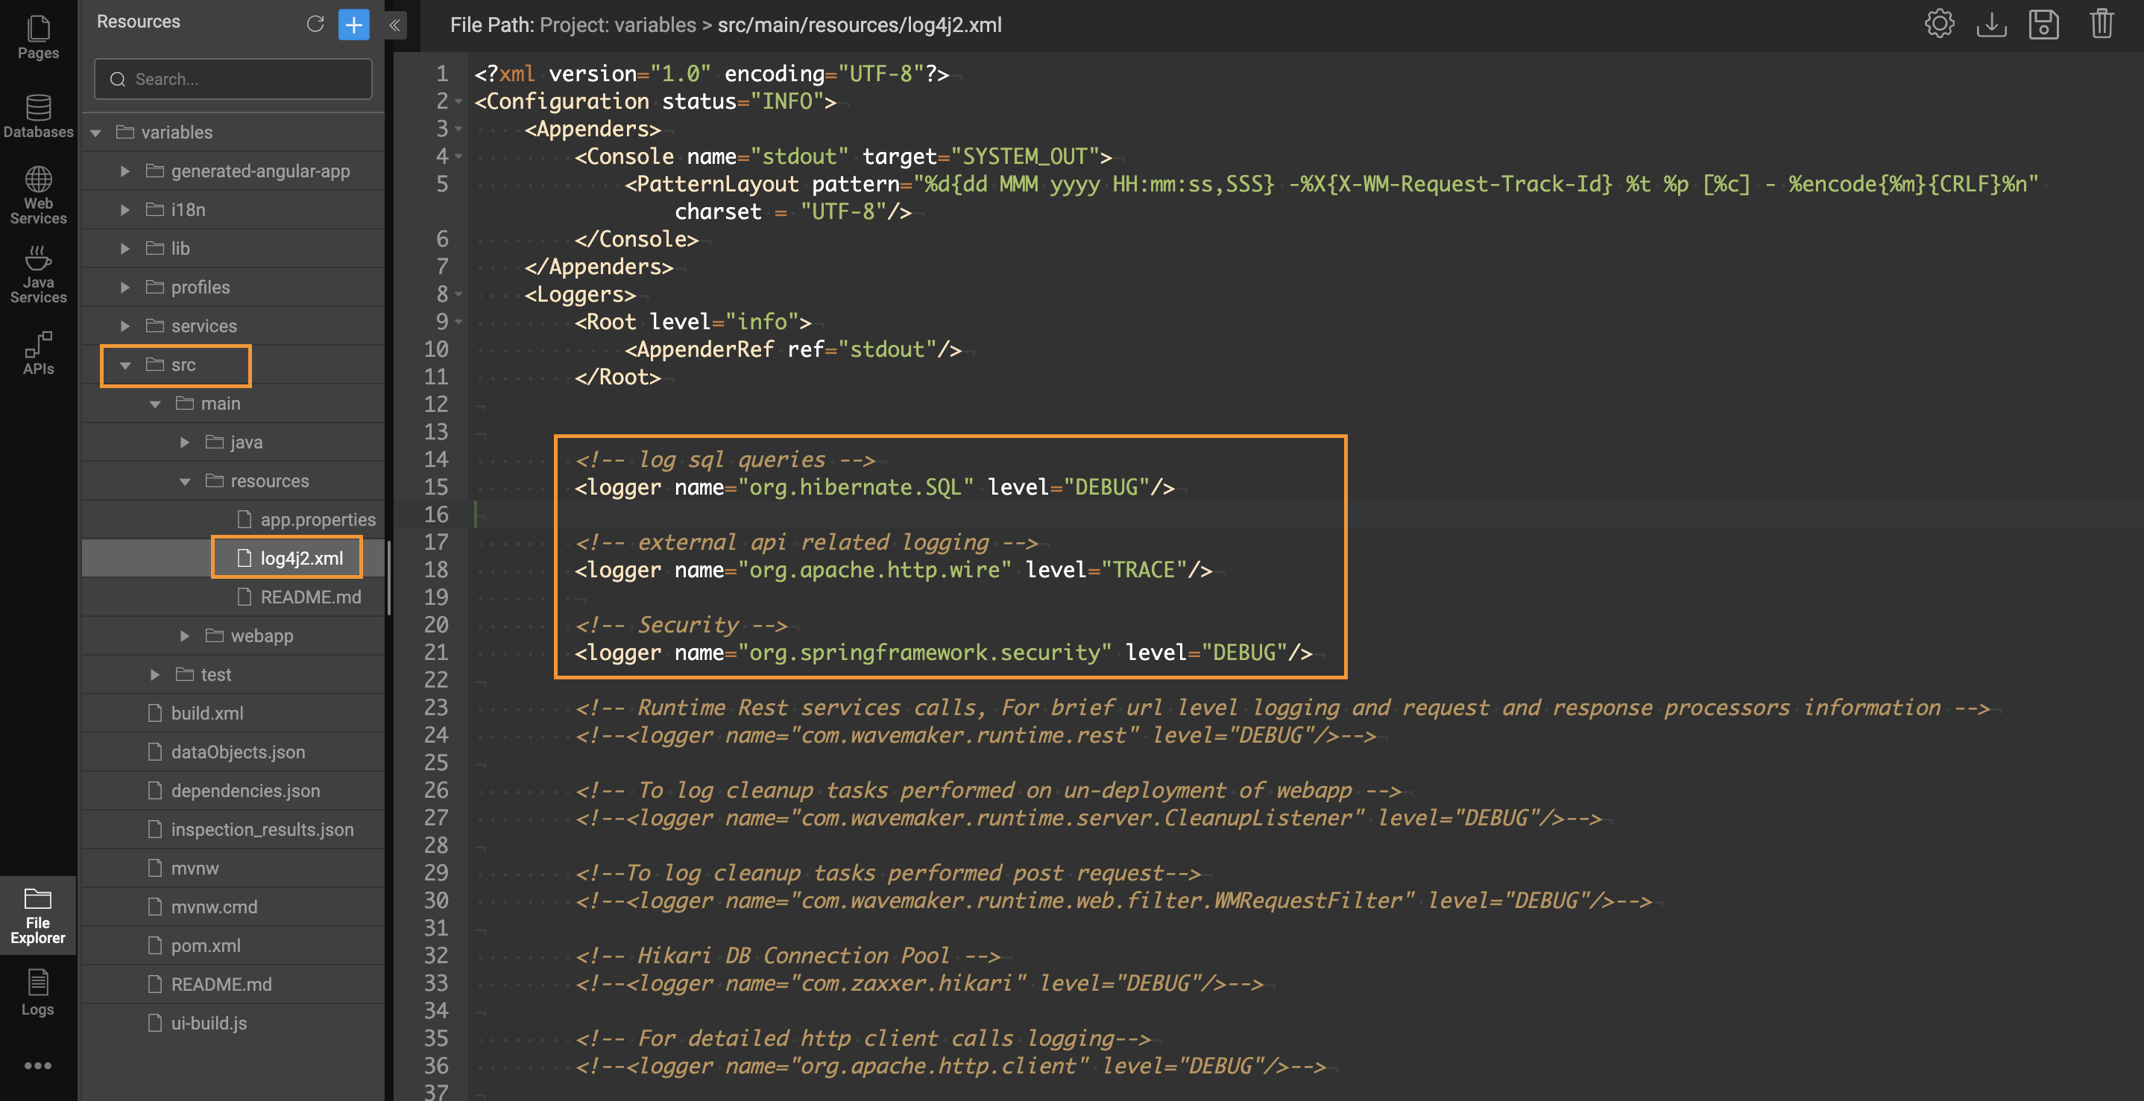Collapse the Resources side panel

395,25
